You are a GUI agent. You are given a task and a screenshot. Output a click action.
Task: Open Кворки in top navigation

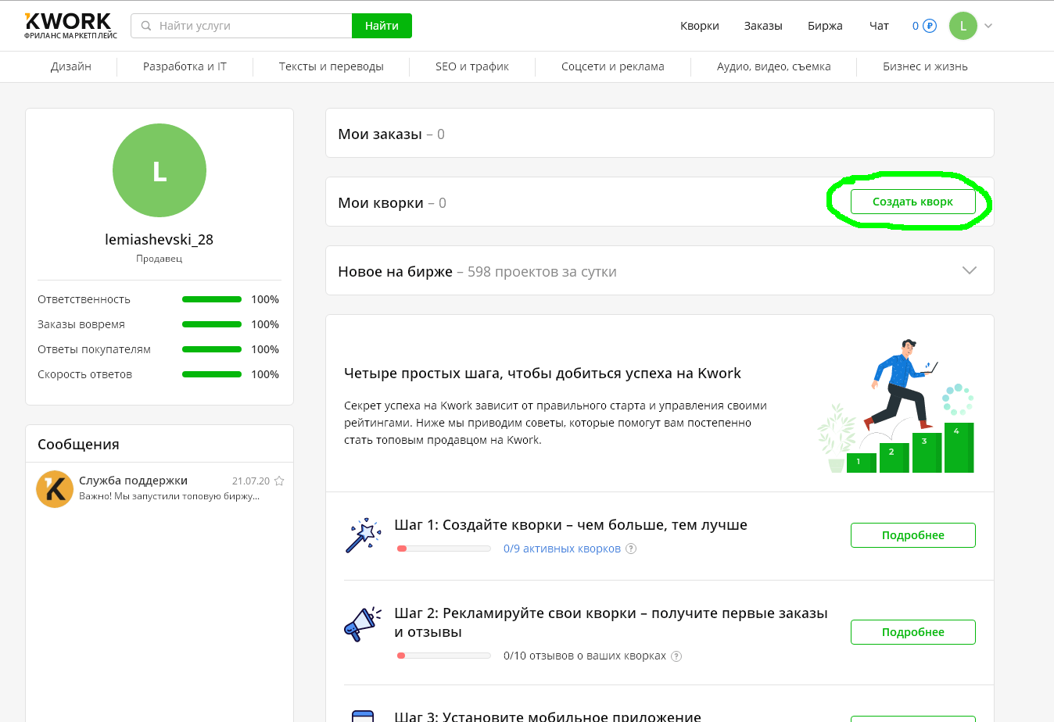(x=700, y=26)
